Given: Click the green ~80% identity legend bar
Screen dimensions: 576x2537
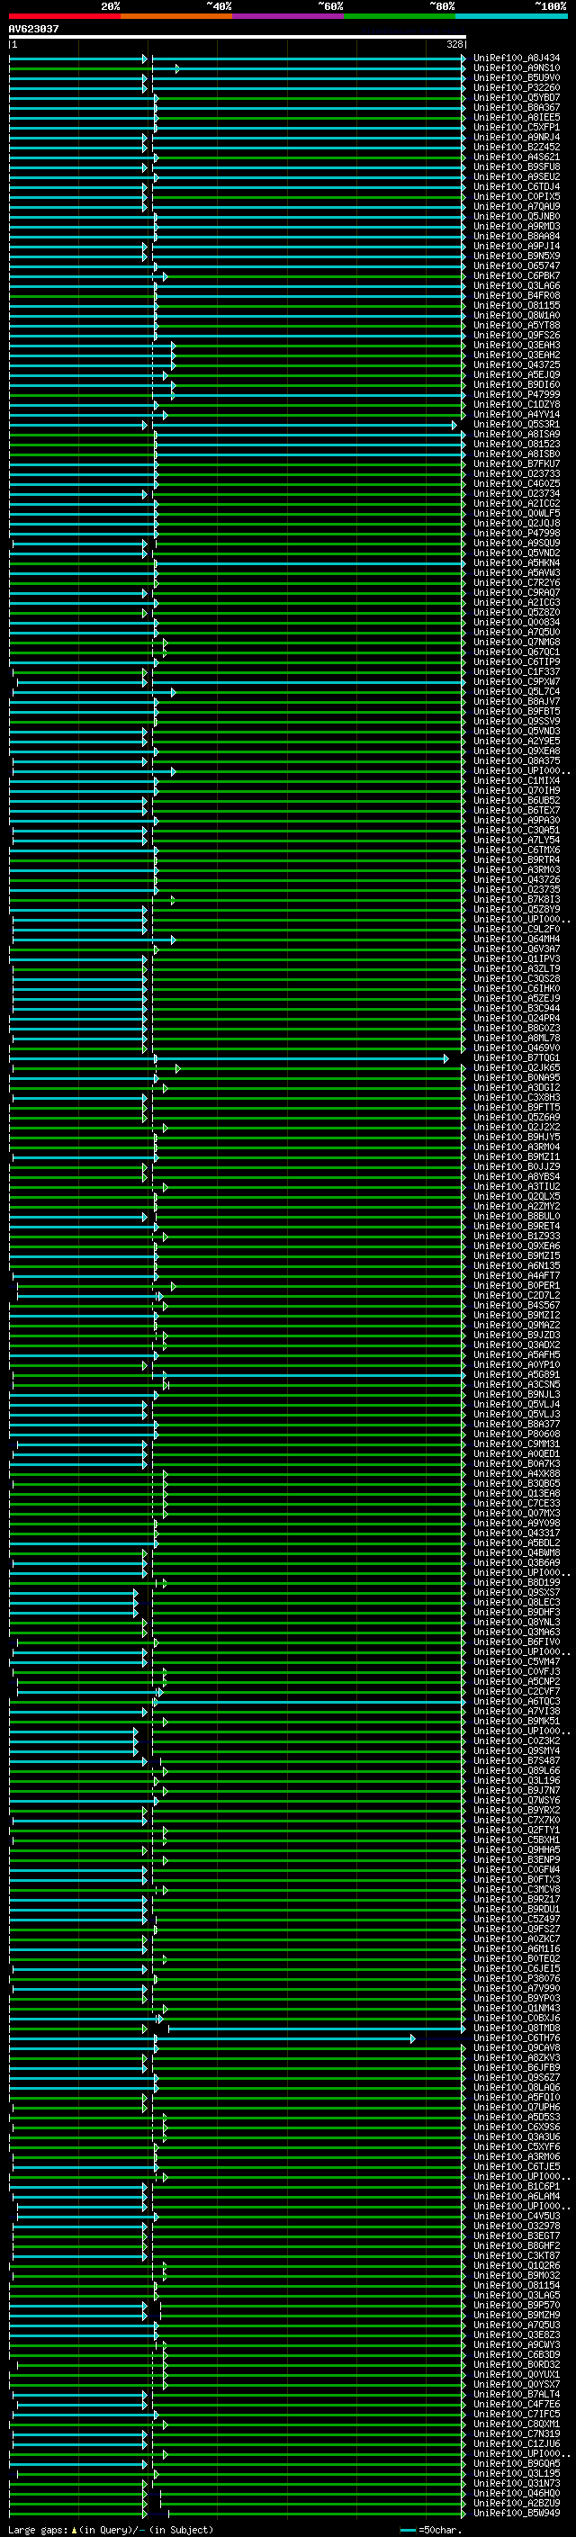Looking at the screenshot, I should click(x=400, y=16).
